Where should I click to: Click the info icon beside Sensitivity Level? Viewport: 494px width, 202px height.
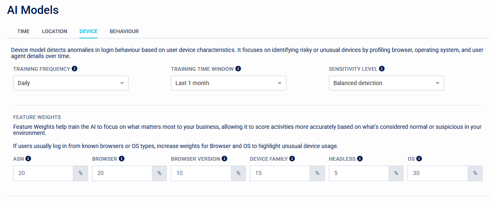click(382, 69)
